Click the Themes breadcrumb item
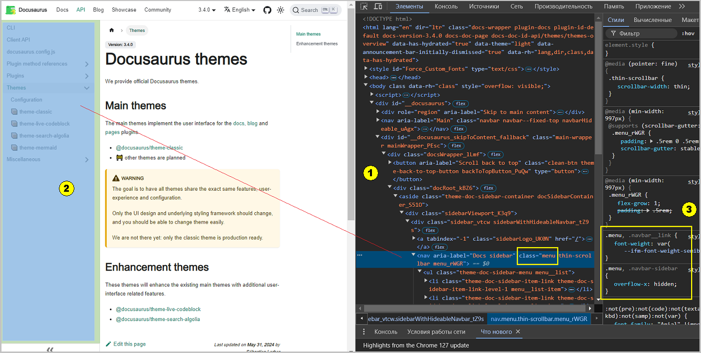This screenshot has width=701, height=353. coord(137,30)
